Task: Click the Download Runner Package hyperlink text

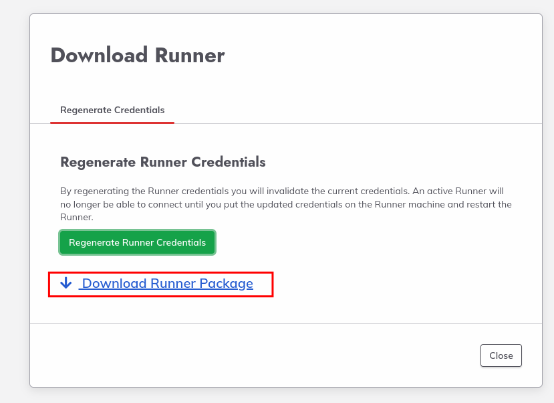Action: [x=166, y=283]
